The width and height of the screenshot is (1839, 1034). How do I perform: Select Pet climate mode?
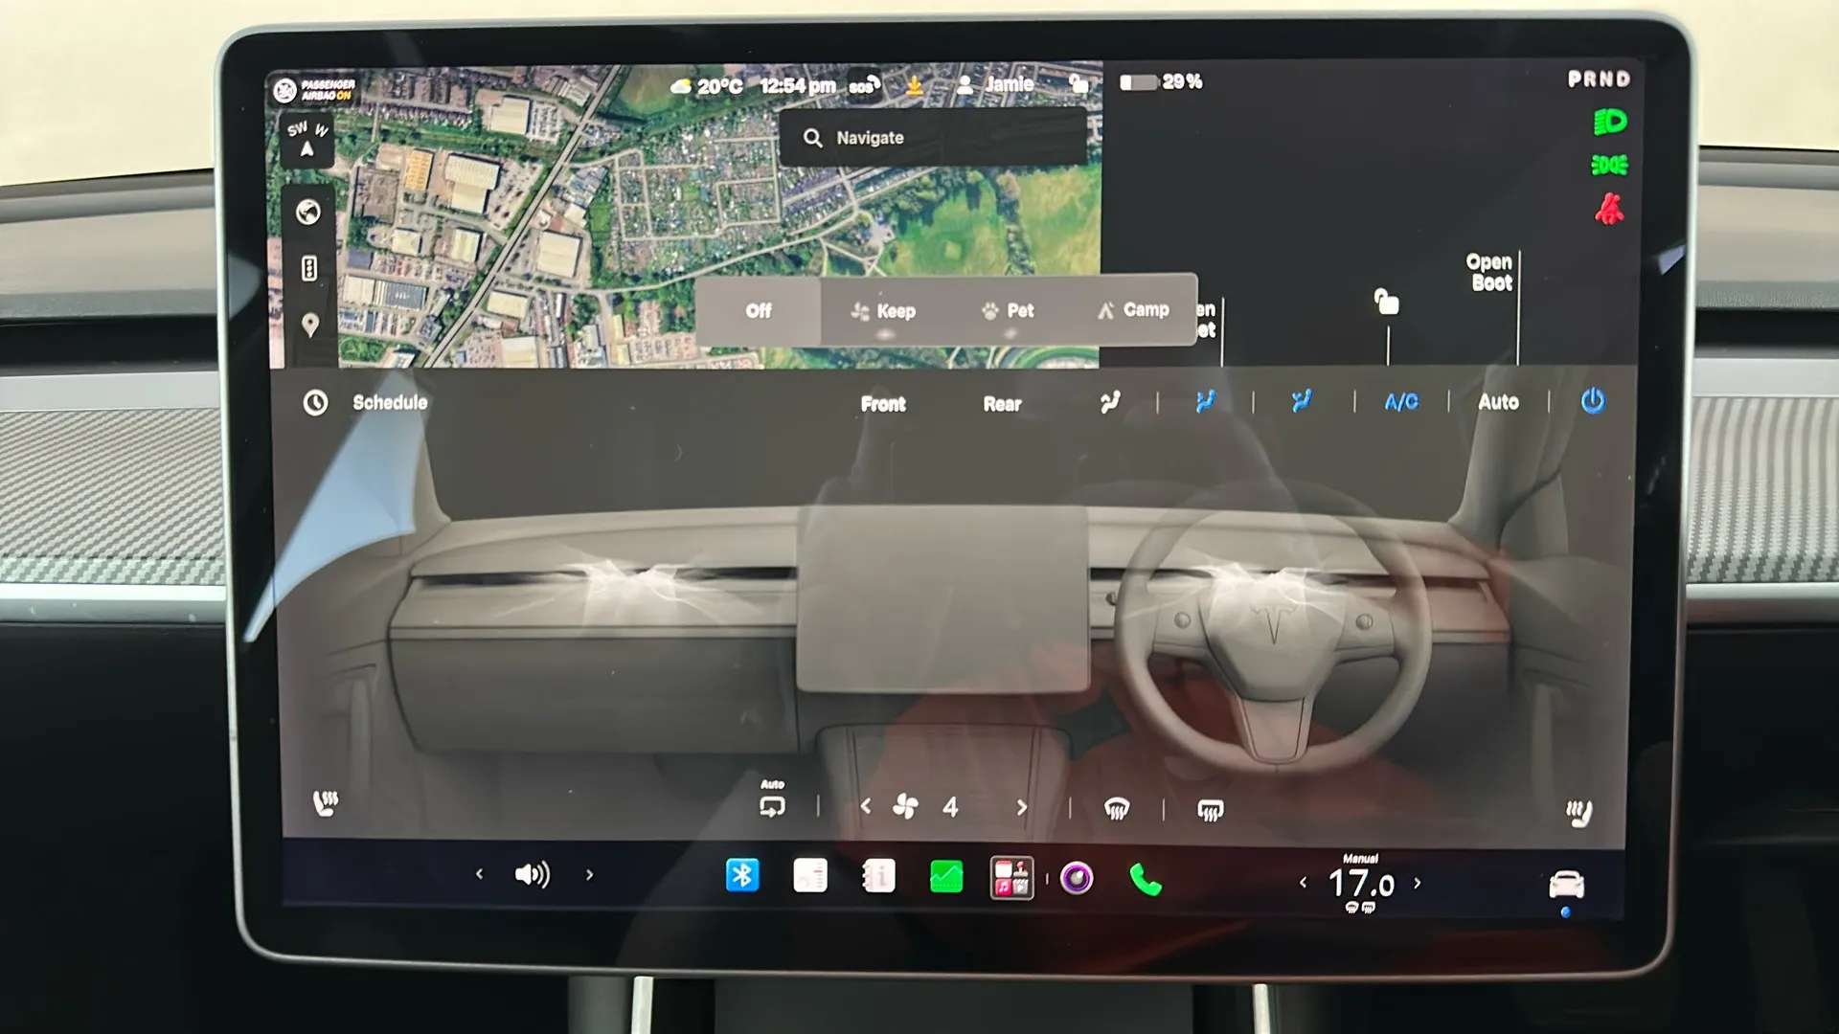[1008, 311]
